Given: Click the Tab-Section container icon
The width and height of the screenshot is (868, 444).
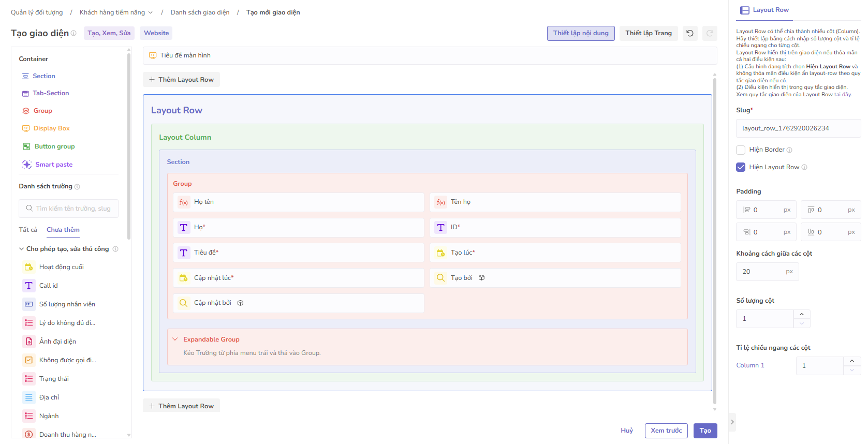Looking at the screenshot, I should point(25,94).
